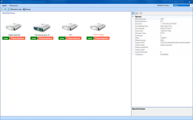Close the SysTools Hard Drive Data Recovery window
193x120 pixels.
[x=189, y=2]
